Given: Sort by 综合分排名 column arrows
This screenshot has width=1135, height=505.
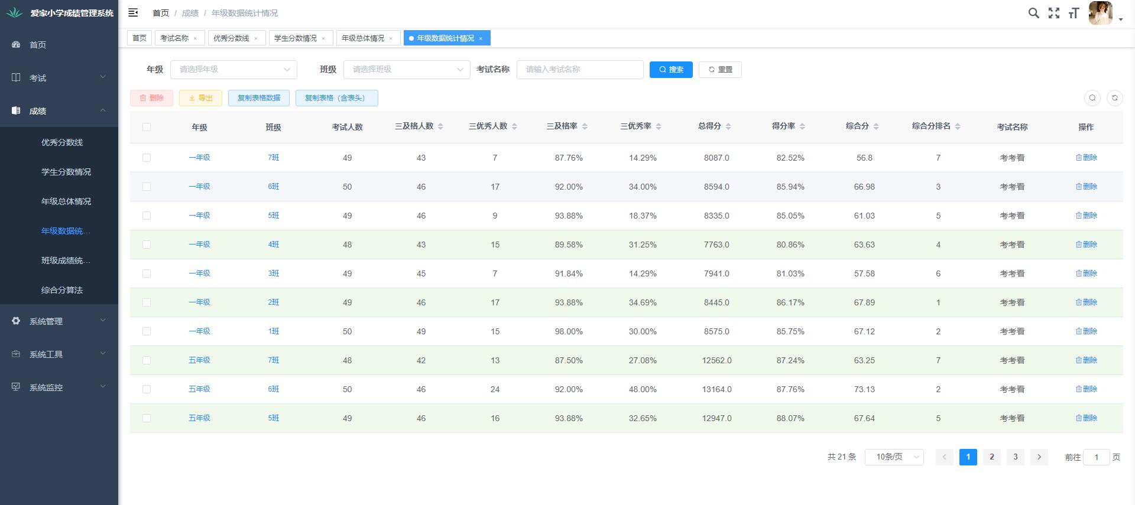Looking at the screenshot, I should tap(957, 126).
